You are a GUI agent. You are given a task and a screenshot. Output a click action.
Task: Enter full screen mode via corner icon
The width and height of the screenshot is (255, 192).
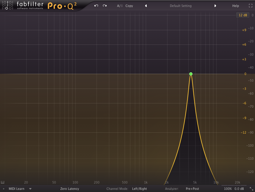click(250, 6)
